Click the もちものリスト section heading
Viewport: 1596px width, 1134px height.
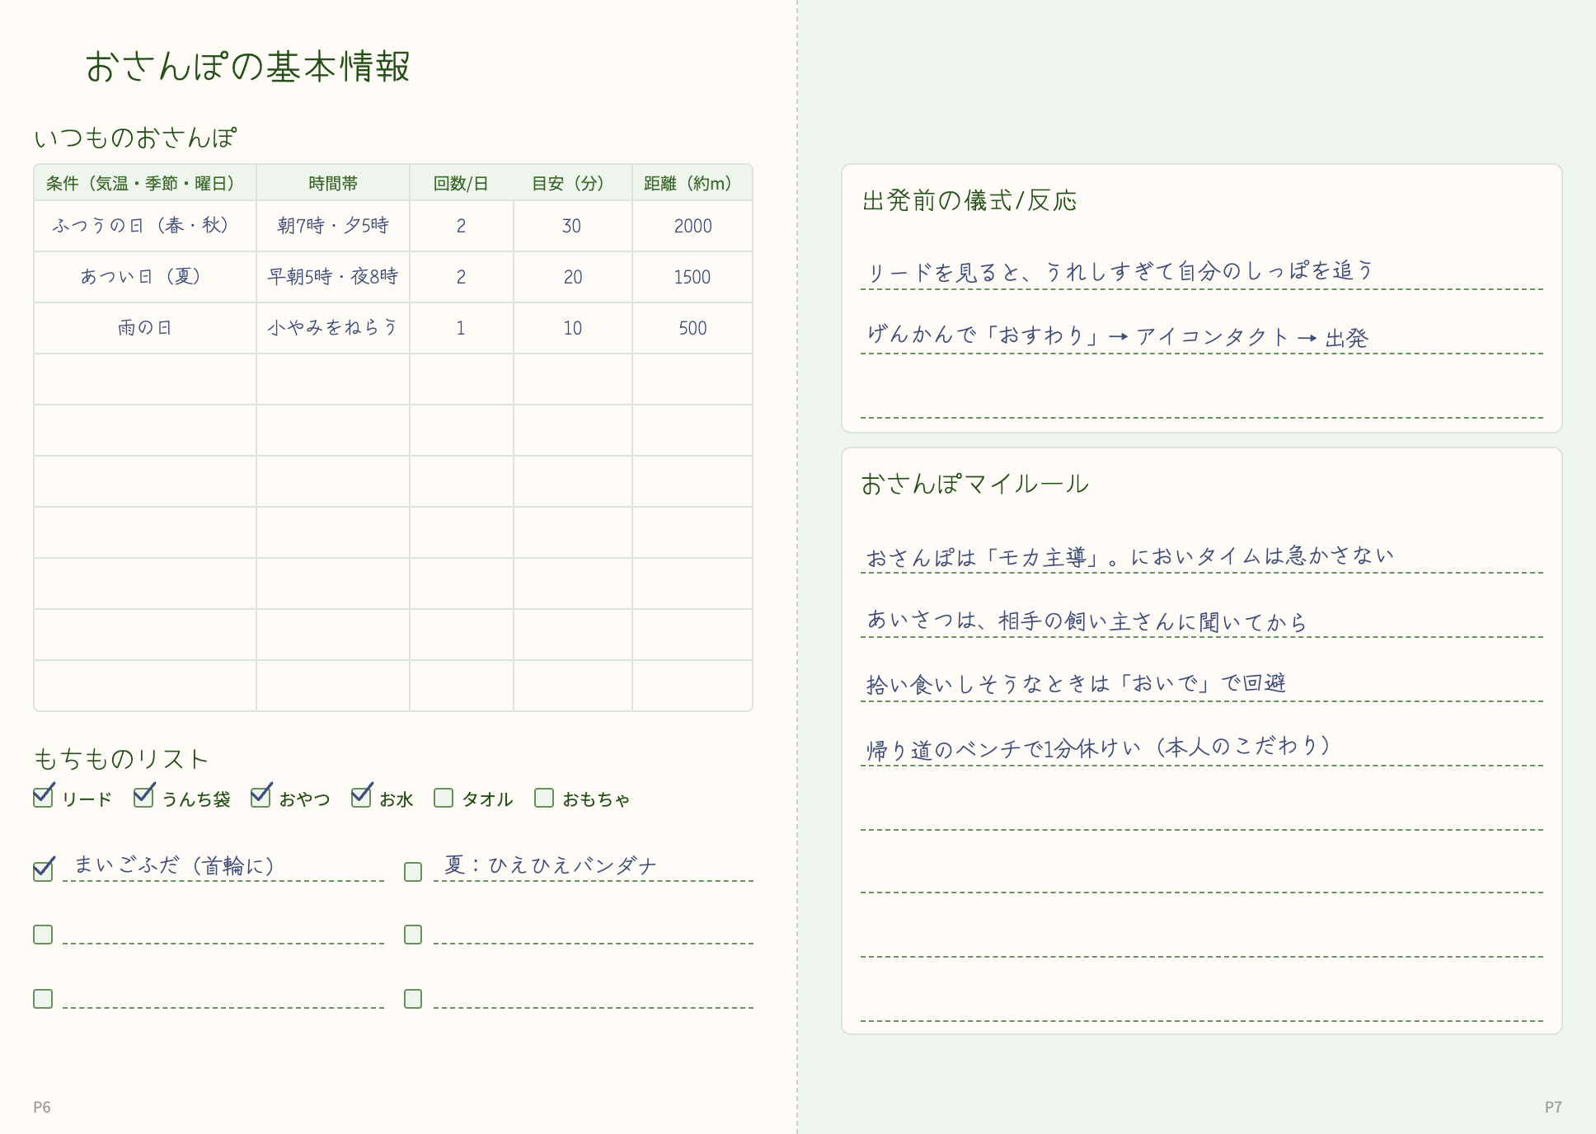click(121, 758)
